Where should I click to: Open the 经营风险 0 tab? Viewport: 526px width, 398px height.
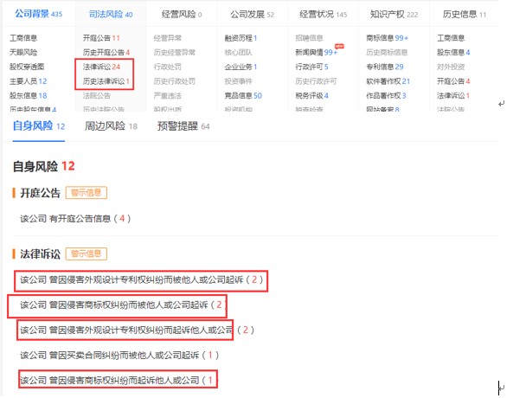coord(182,14)
